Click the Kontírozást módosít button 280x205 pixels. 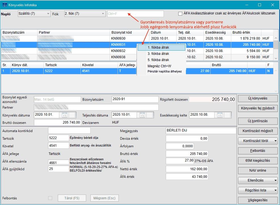[258, 131]
